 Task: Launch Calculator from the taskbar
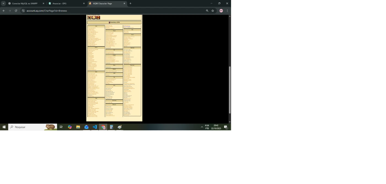111,127
